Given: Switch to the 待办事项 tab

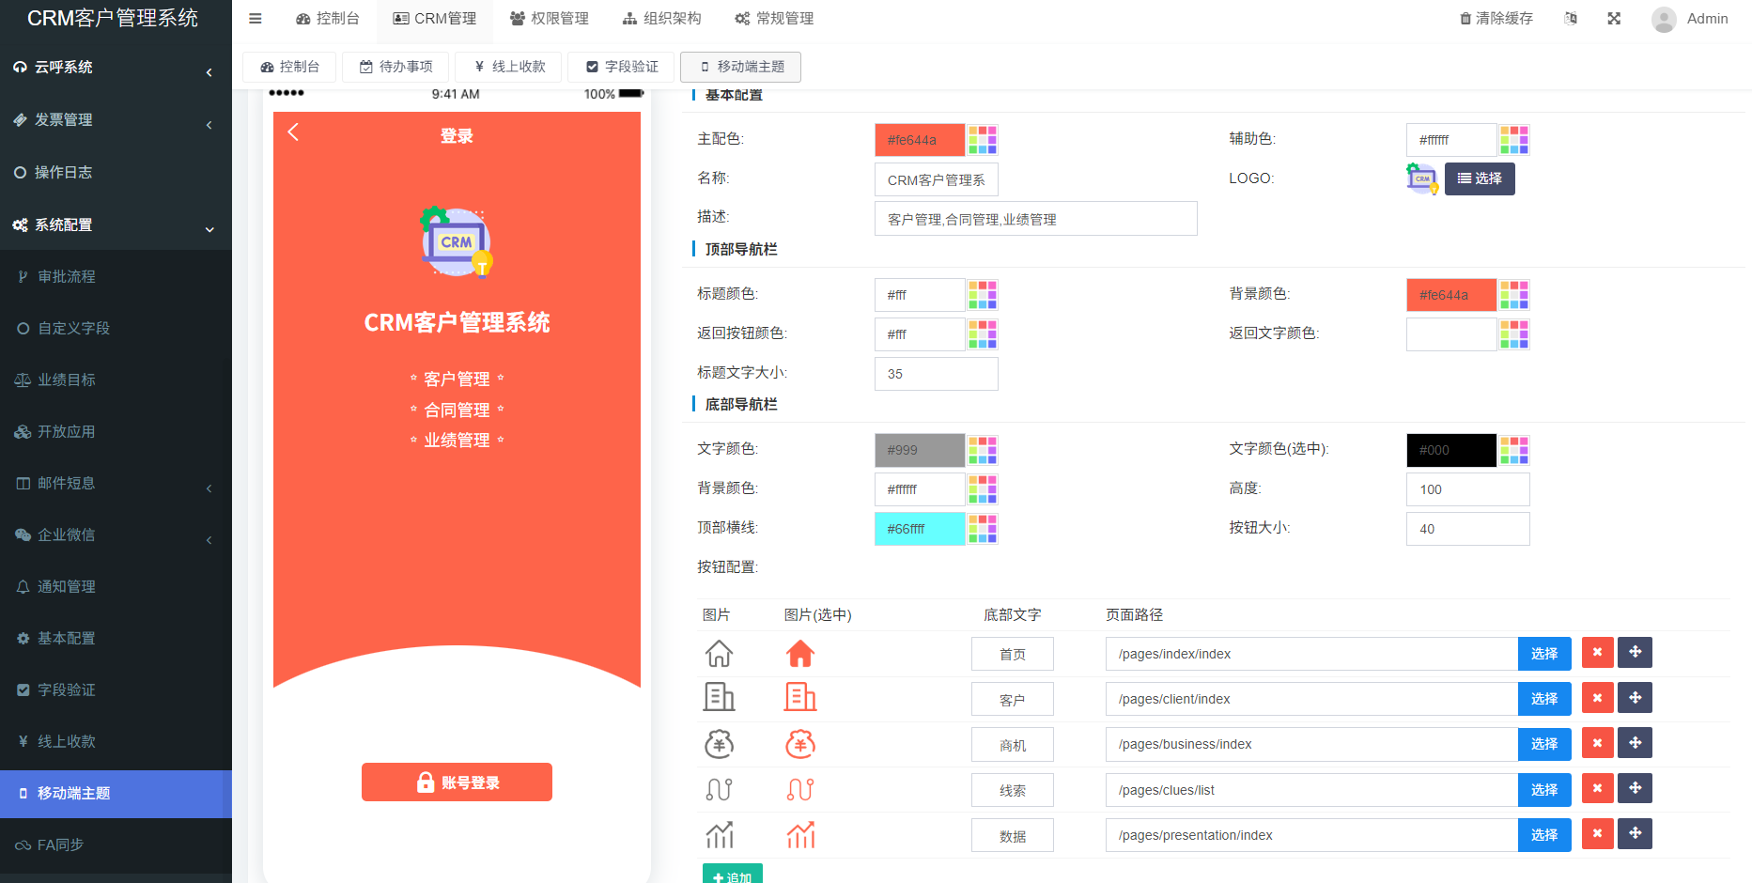Looking at the screenshot, I should coord(396,67).
